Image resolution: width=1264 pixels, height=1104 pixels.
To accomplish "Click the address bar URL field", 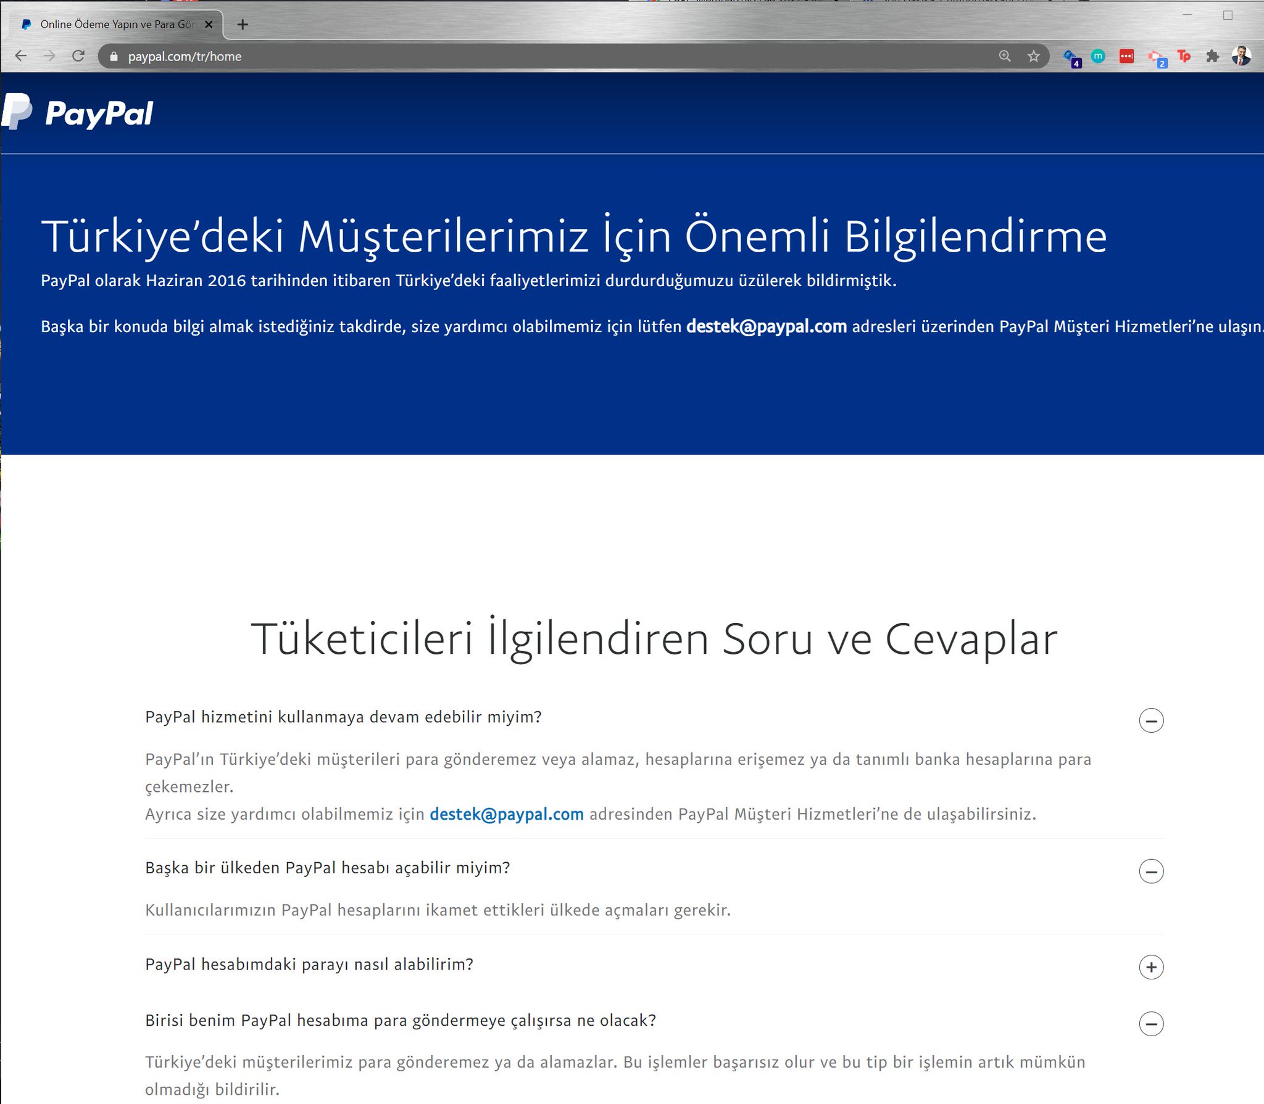I will tap(494, 57).
